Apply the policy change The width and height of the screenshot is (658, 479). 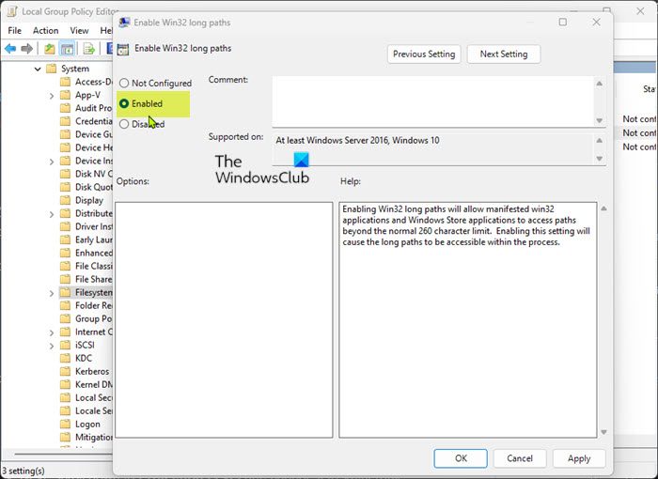pos(579,458)
